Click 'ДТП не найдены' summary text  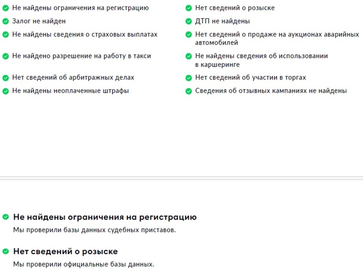point(222,21)
